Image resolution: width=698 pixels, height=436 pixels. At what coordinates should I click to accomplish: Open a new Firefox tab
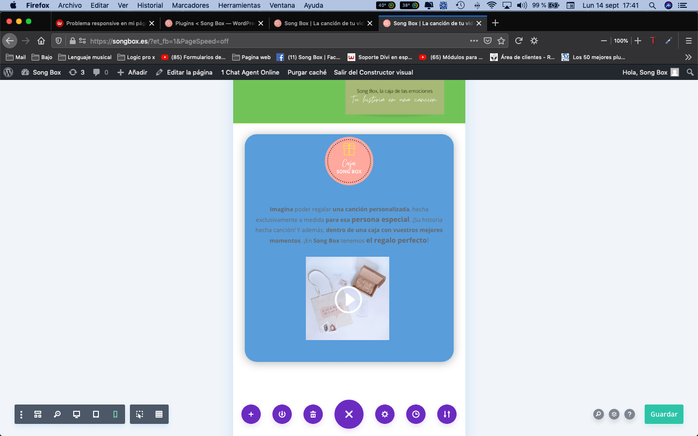click(495, 23)
